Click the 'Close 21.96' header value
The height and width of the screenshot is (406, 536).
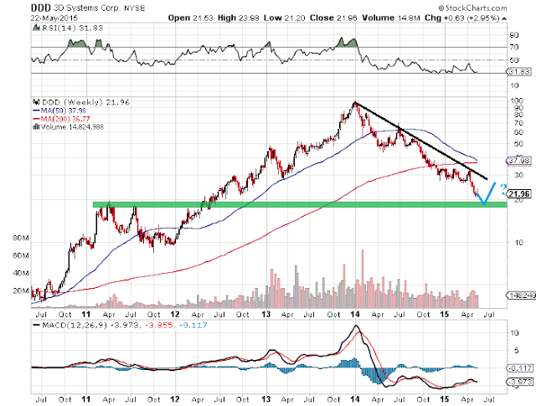coord(333,18)
